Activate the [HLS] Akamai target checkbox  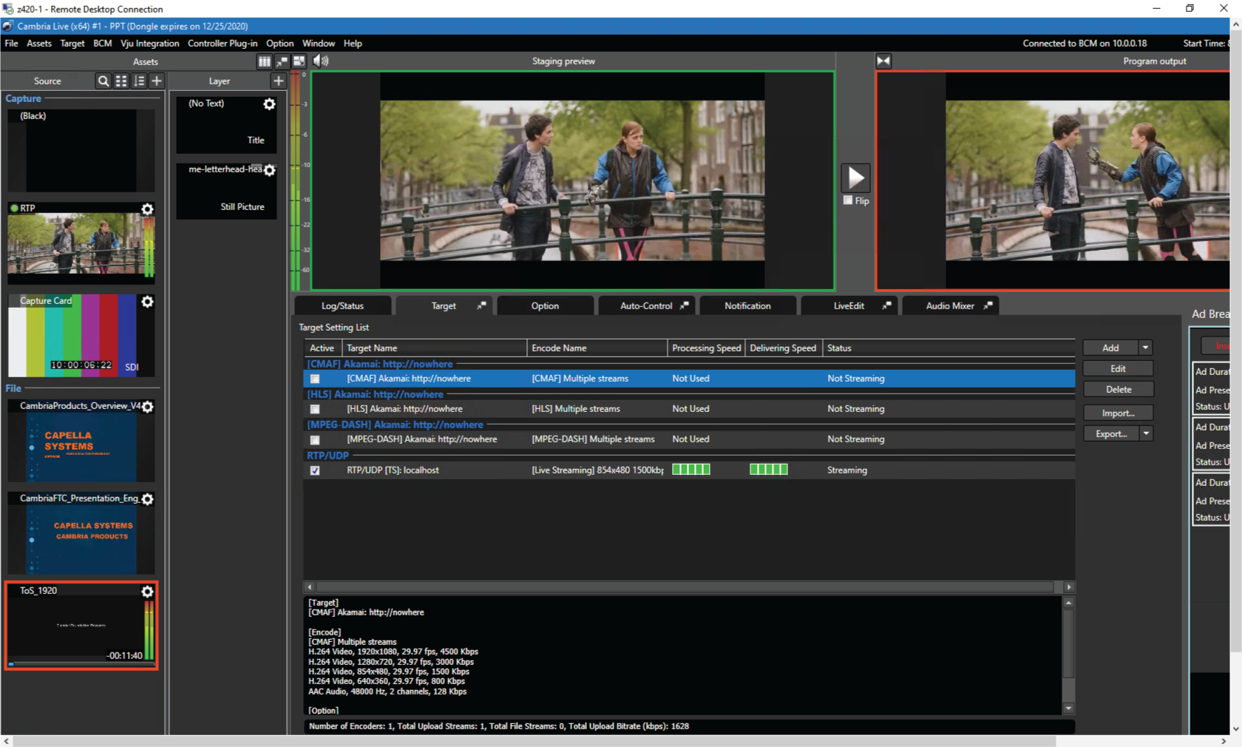(x=315, y=409)
